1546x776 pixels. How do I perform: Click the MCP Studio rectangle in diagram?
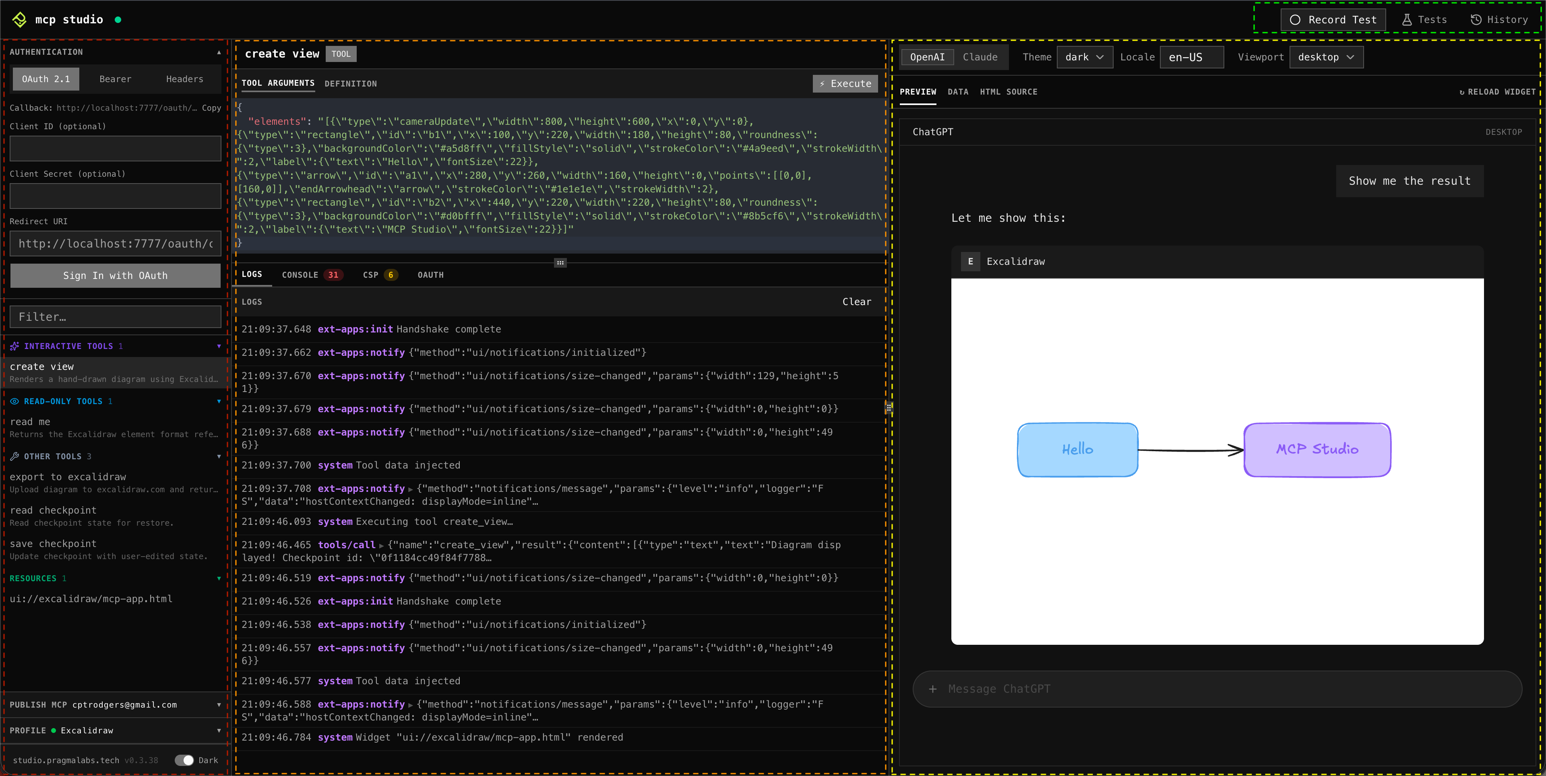[1317, 450]
